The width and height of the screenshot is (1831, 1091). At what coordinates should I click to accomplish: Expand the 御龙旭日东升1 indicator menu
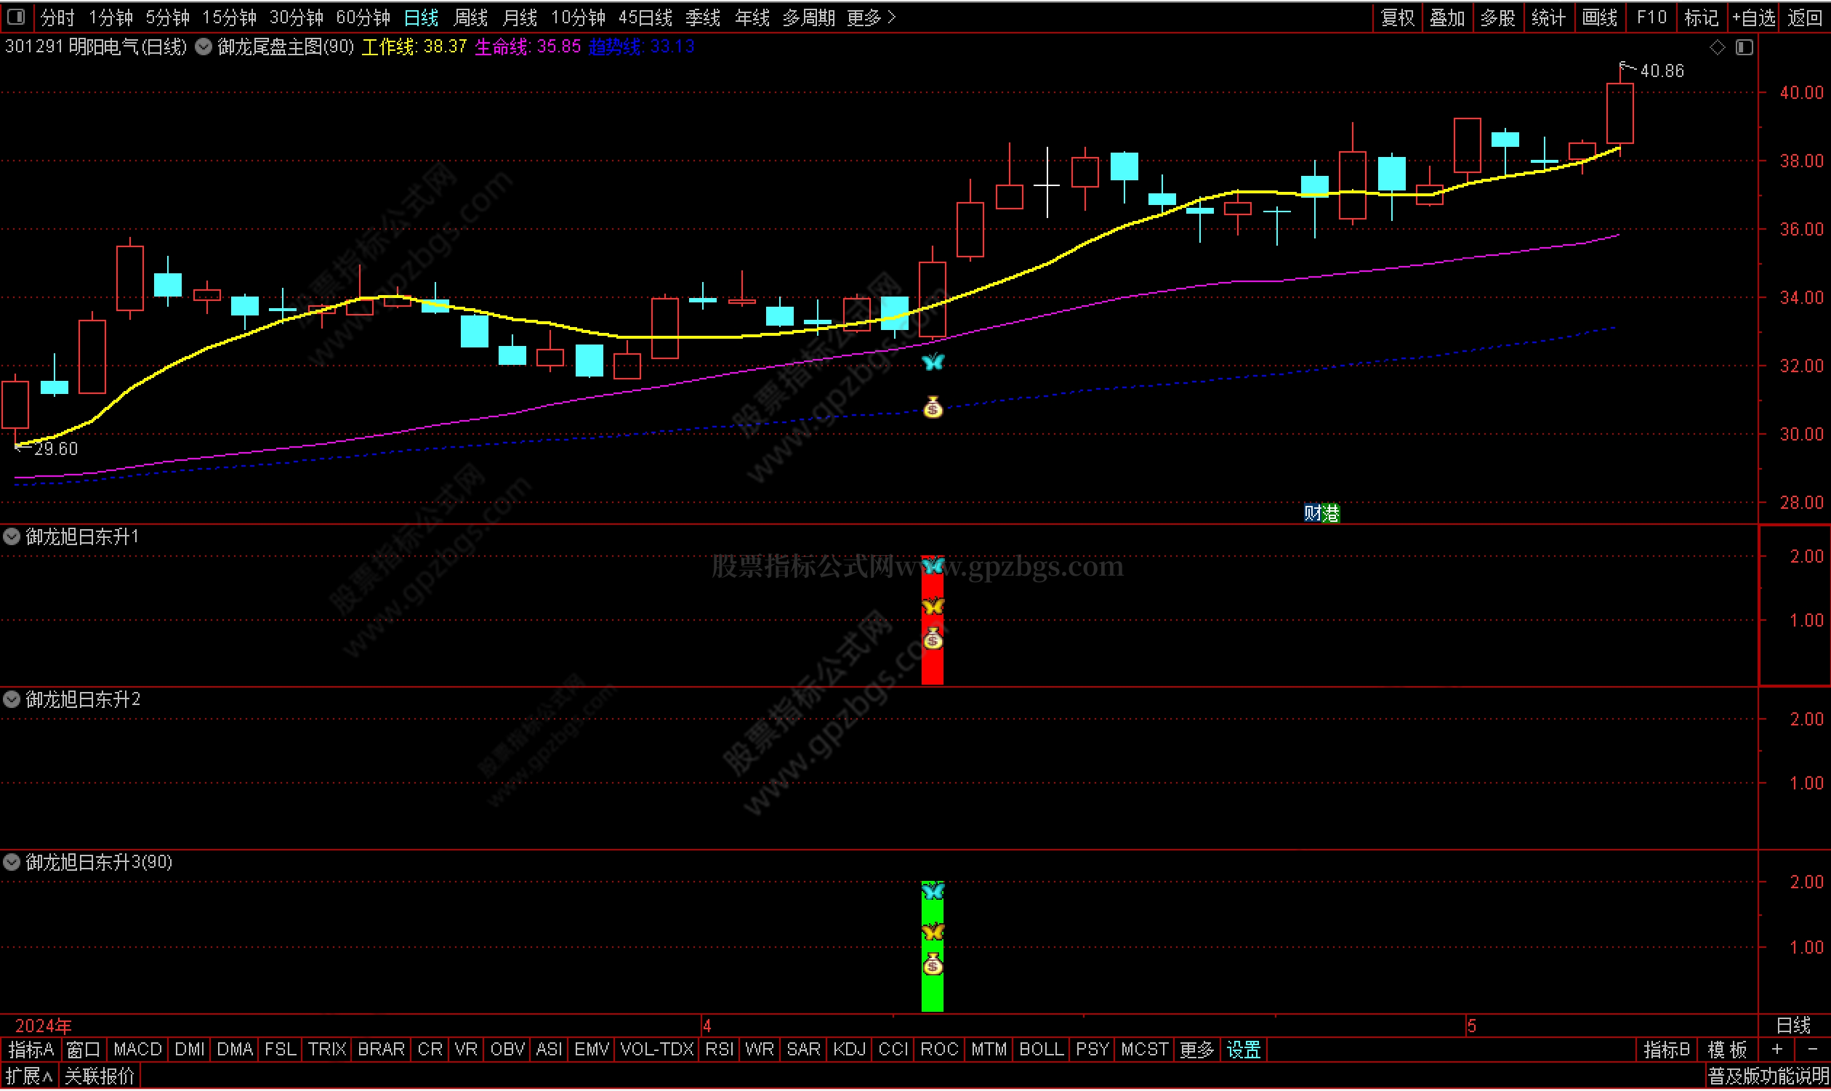coord(12,536)
